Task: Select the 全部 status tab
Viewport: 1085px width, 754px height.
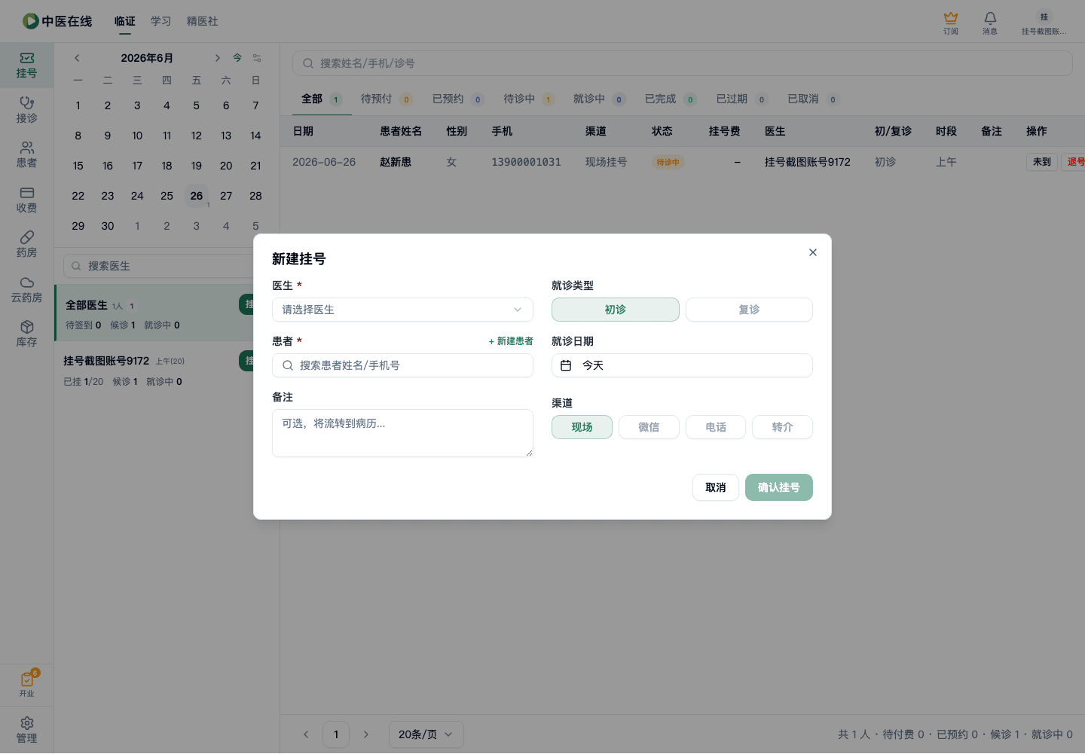Action: point(322,99)
